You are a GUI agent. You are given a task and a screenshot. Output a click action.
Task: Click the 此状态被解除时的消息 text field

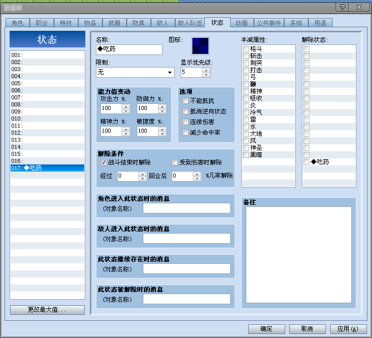click(186, 299)
